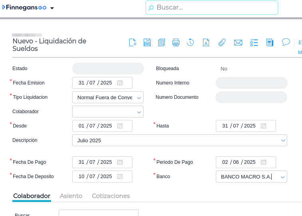This screenshot has height=216, width=302.
Task: Print the liquidación using the printer icon
Action: click(x=176, y=43)
